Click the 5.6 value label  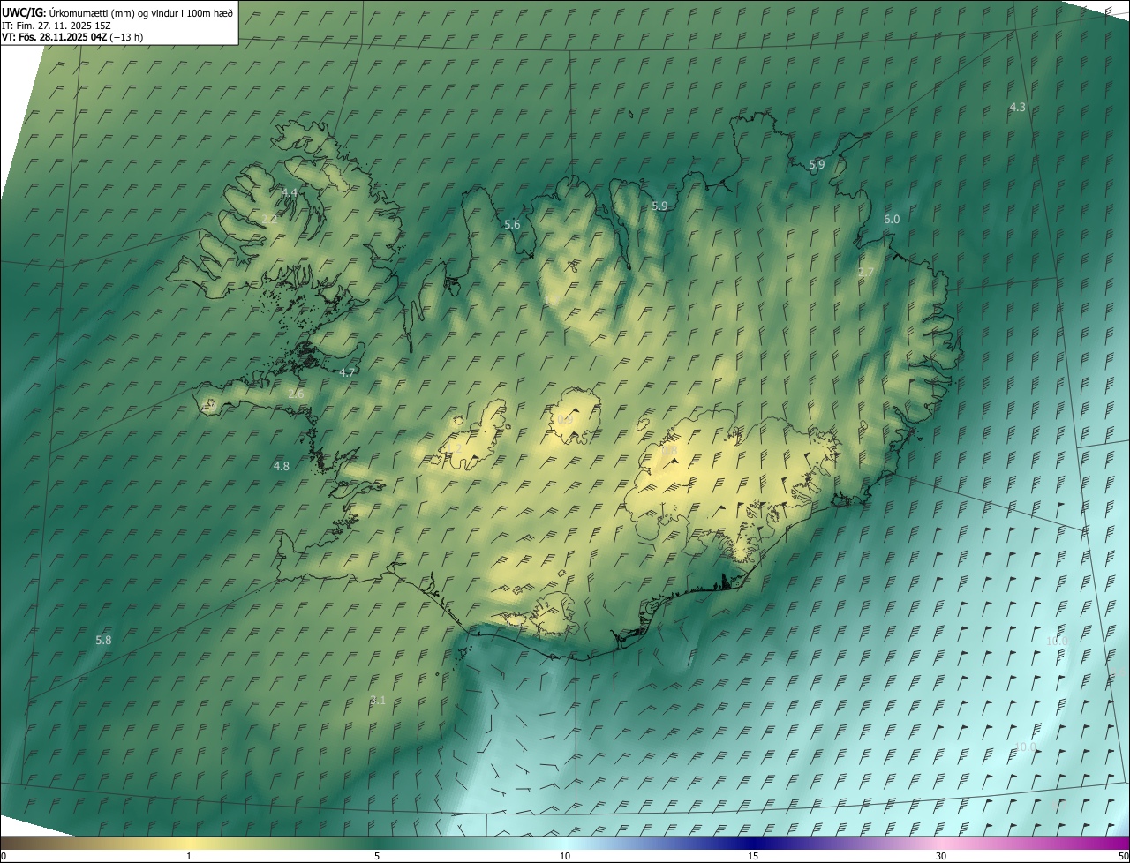point(512,225)
